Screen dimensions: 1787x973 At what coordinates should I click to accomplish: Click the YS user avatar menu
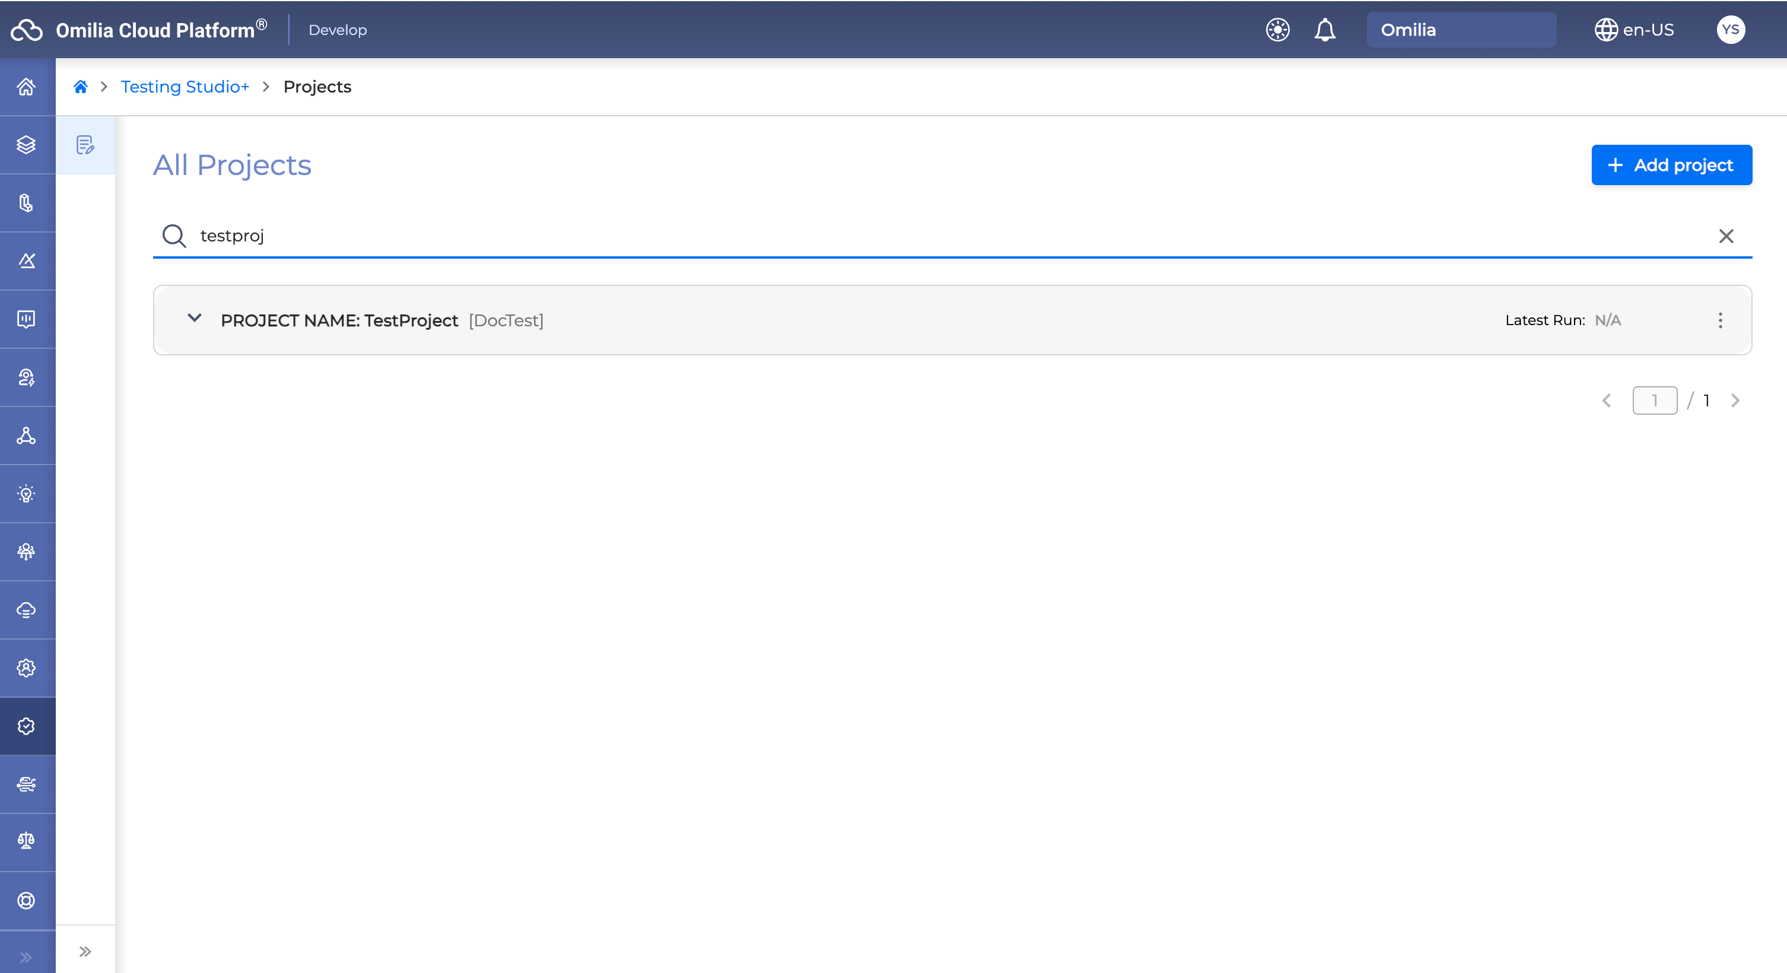coord(1731,29)
